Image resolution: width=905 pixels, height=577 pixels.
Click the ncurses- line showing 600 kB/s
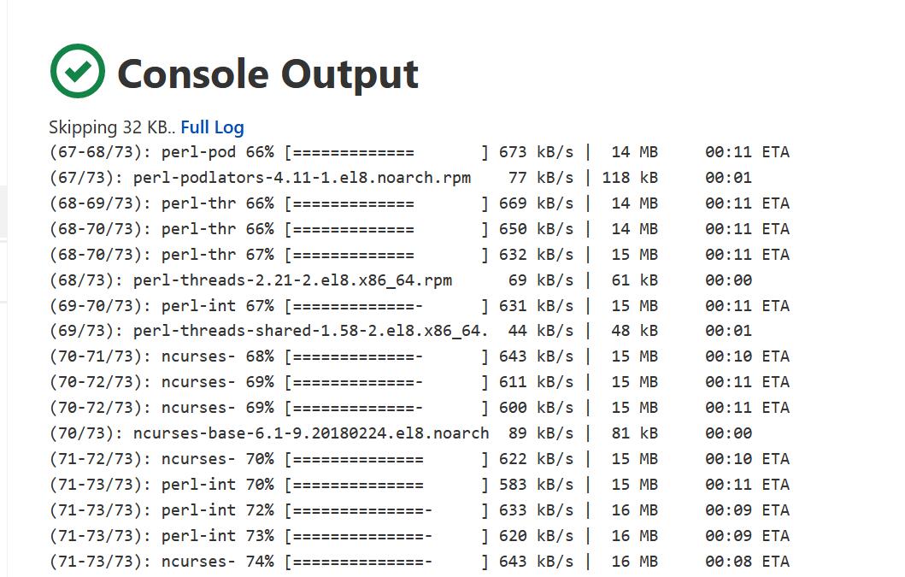point(420,407)
